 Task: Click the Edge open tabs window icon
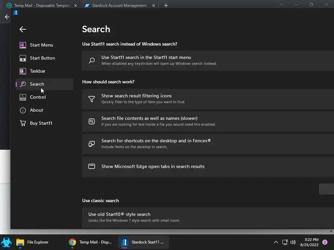92,166
